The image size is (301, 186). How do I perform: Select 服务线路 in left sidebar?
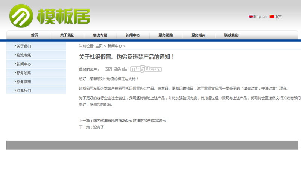coord(24,73)
